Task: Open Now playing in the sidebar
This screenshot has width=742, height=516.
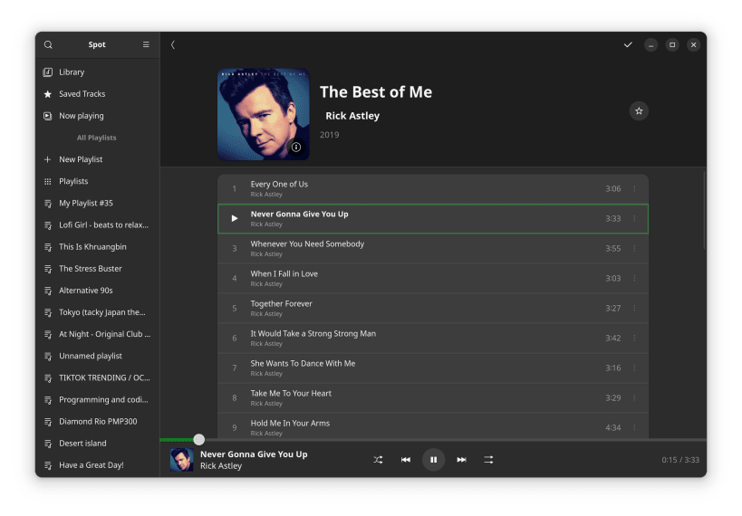Action: pos(97,115)
